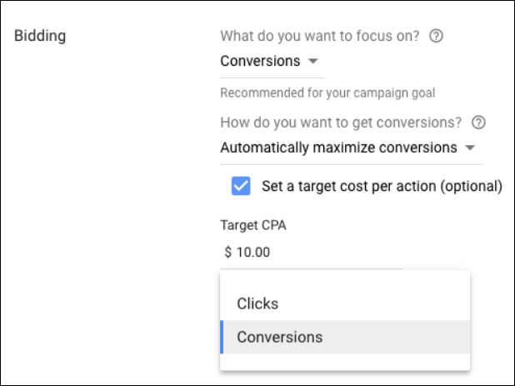Click 'What do you want to focus on?' label

coord(320,36)
